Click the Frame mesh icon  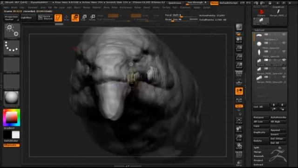pos(239,120)
